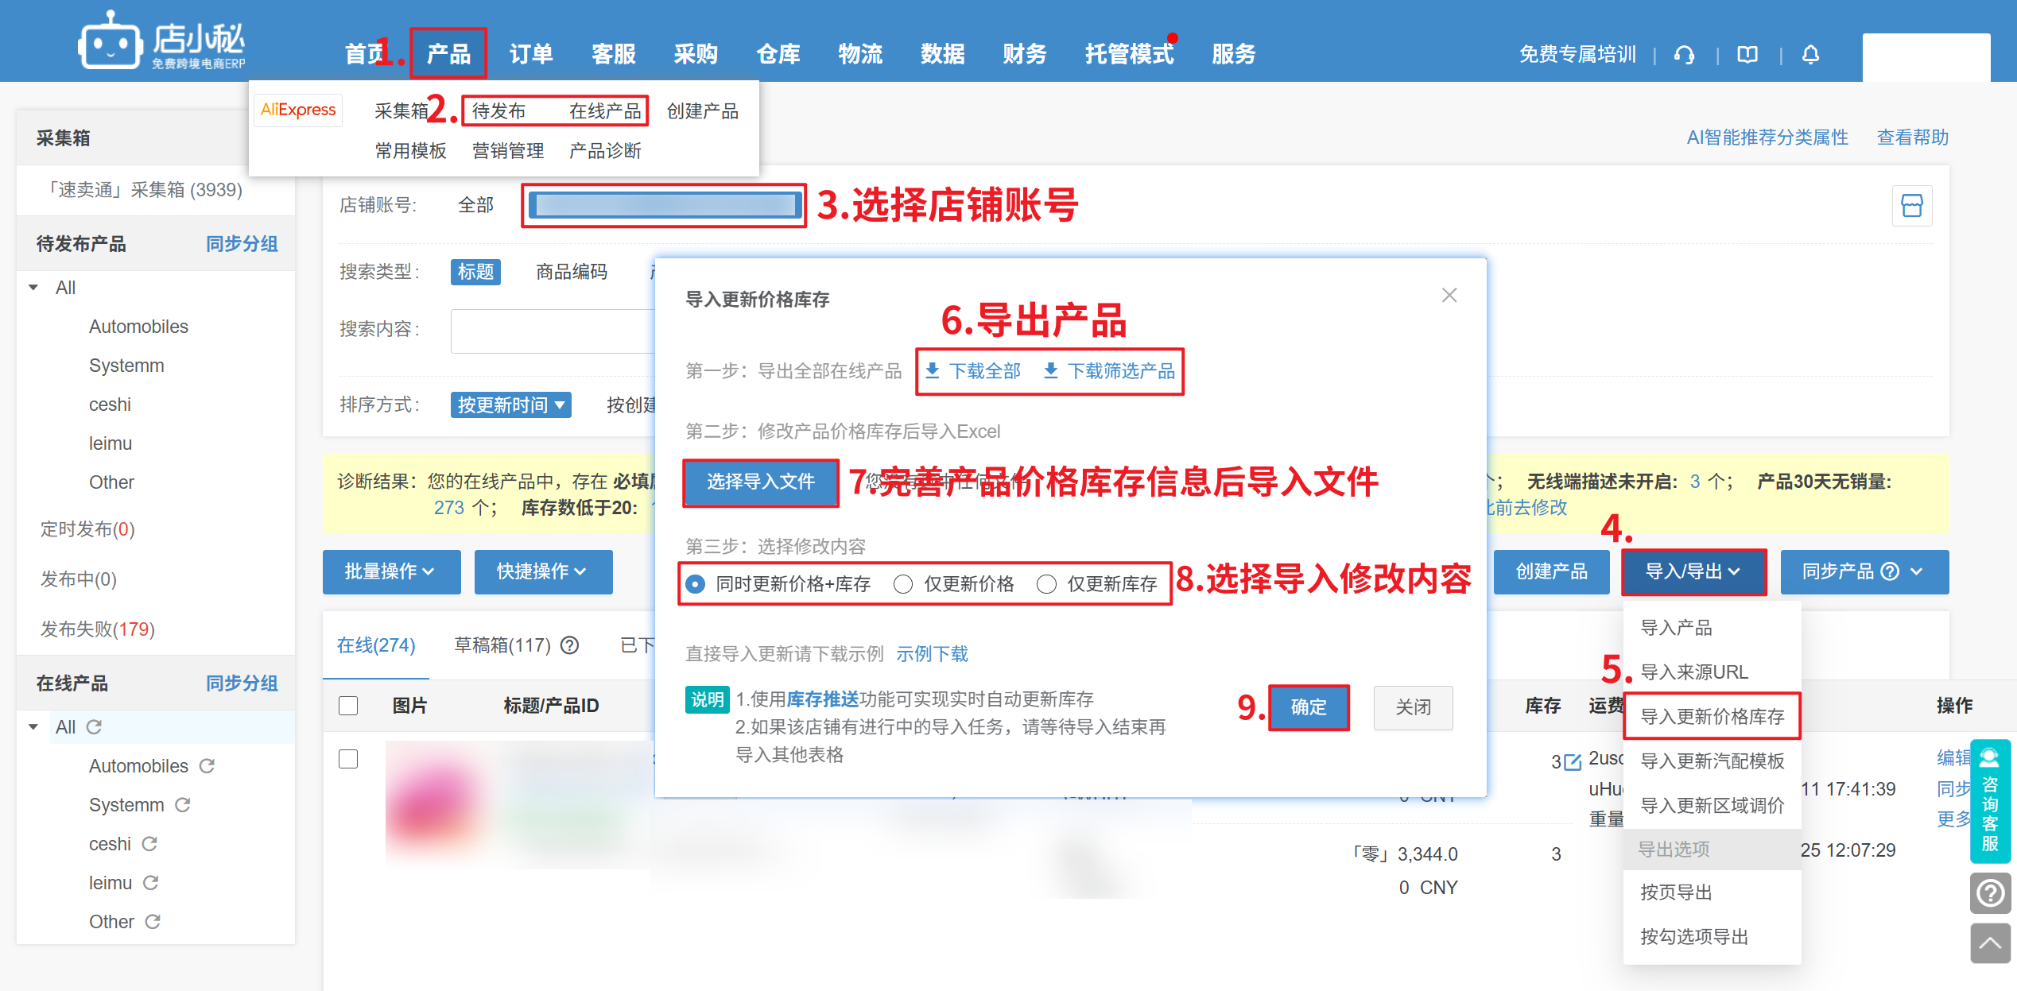Click the scroll-to-top arrow icon
The height and width of the screenshot is (991, 2017).
[x=1990, y=943]
